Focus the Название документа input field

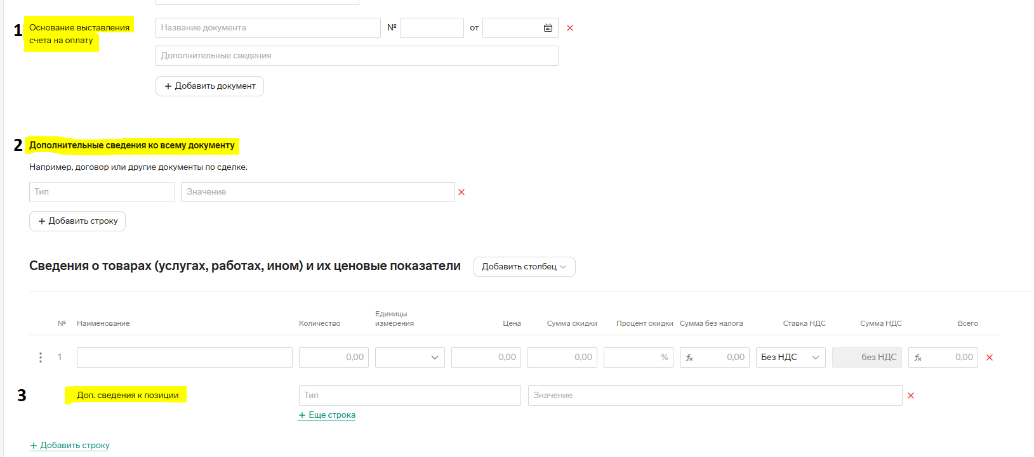[x=267, y=28]
